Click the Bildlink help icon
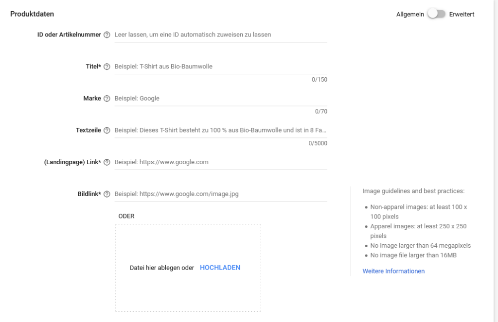Viewport: 498px width, 322px height. pos(107,194)
